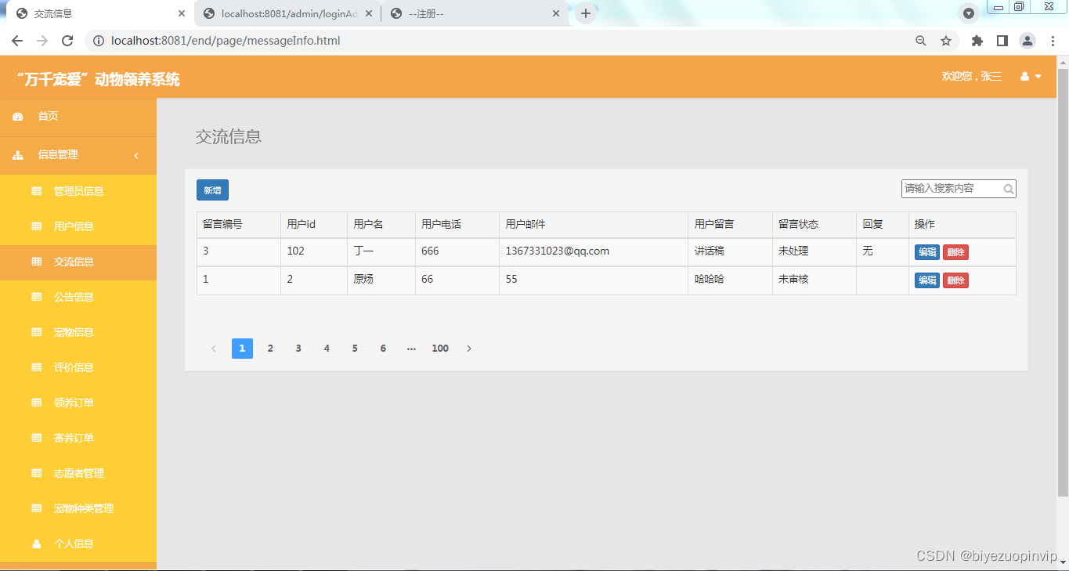
Task: Click the table icon beside 评价信息
Action: tap(36, 367)
